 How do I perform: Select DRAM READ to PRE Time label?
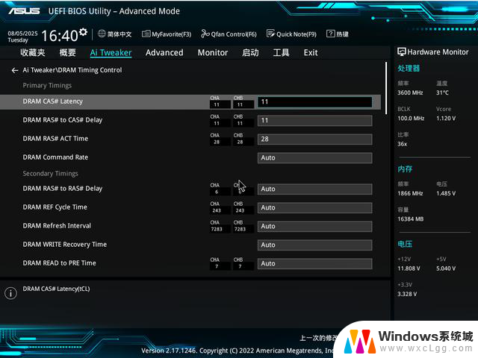point(59,263)
